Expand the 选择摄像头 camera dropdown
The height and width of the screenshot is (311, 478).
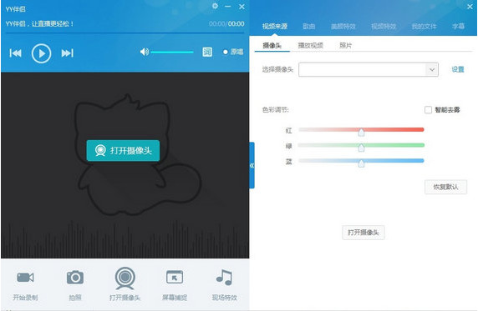tap(432, 70)
